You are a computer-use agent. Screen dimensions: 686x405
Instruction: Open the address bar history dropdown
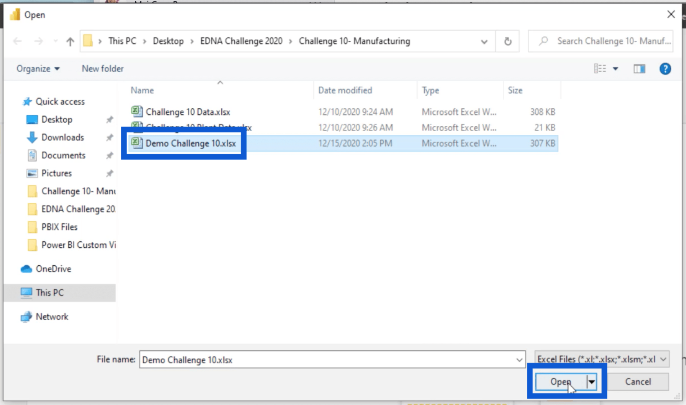(484, 41)
